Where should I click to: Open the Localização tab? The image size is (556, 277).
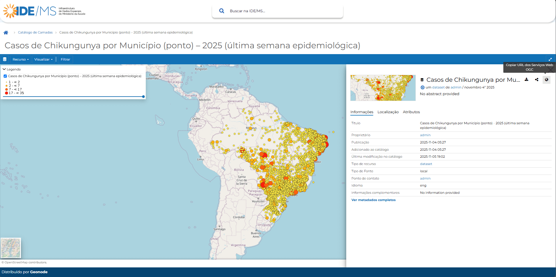388,112
